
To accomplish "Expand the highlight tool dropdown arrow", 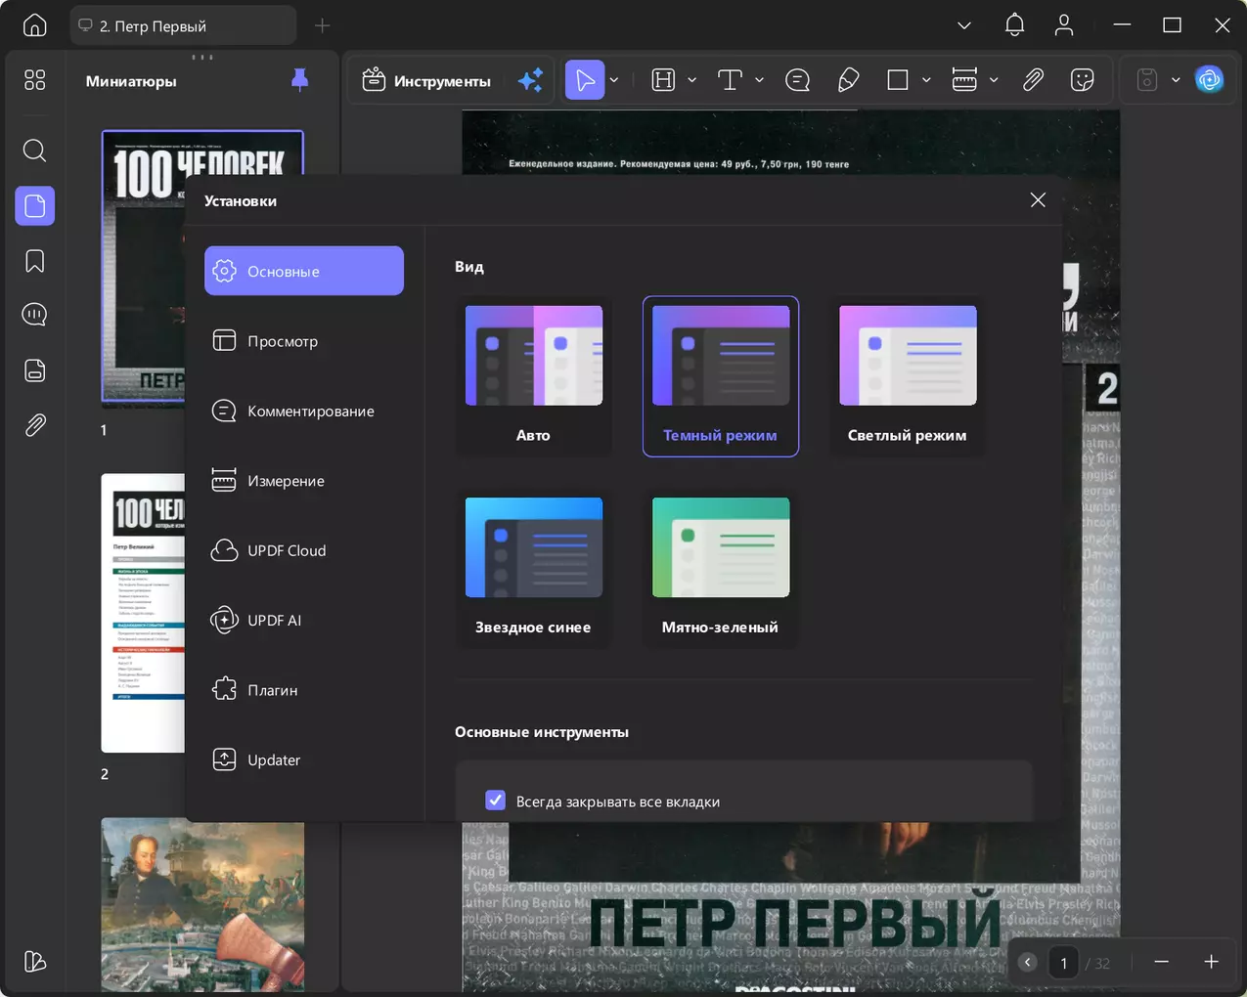I will 691,80.
